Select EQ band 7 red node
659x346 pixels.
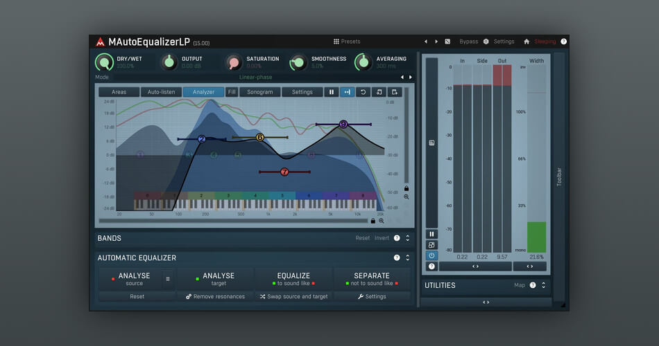pos(284,172)
